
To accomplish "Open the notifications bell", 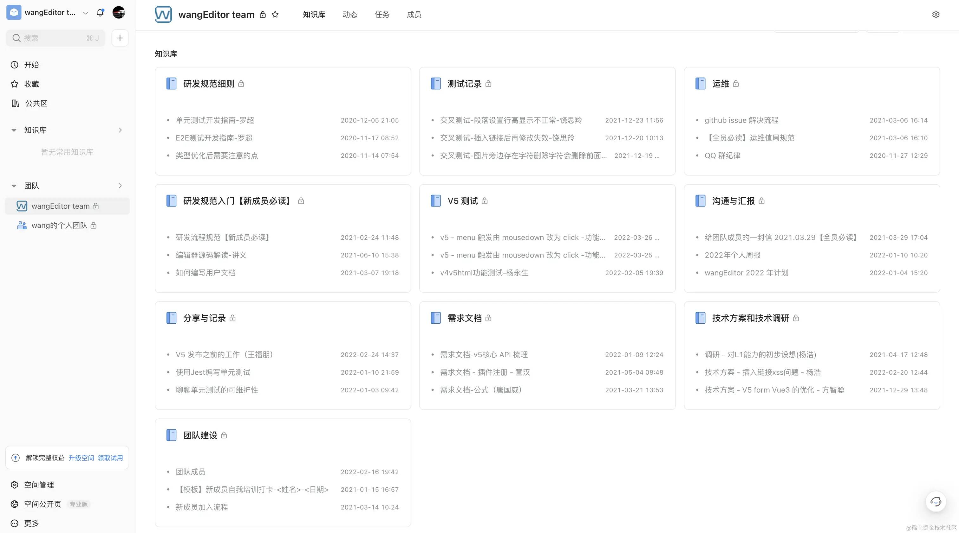I will [x=100, y=13].
